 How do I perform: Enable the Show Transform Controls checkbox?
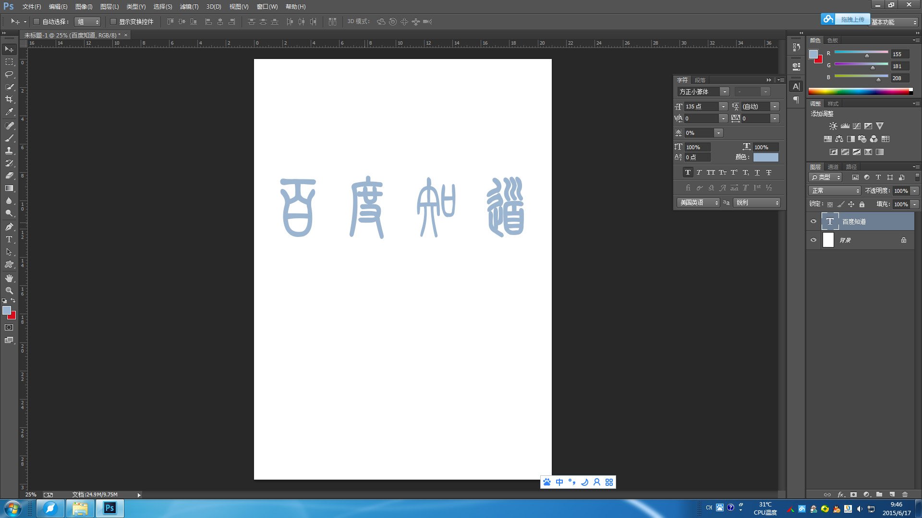[113, 22]
